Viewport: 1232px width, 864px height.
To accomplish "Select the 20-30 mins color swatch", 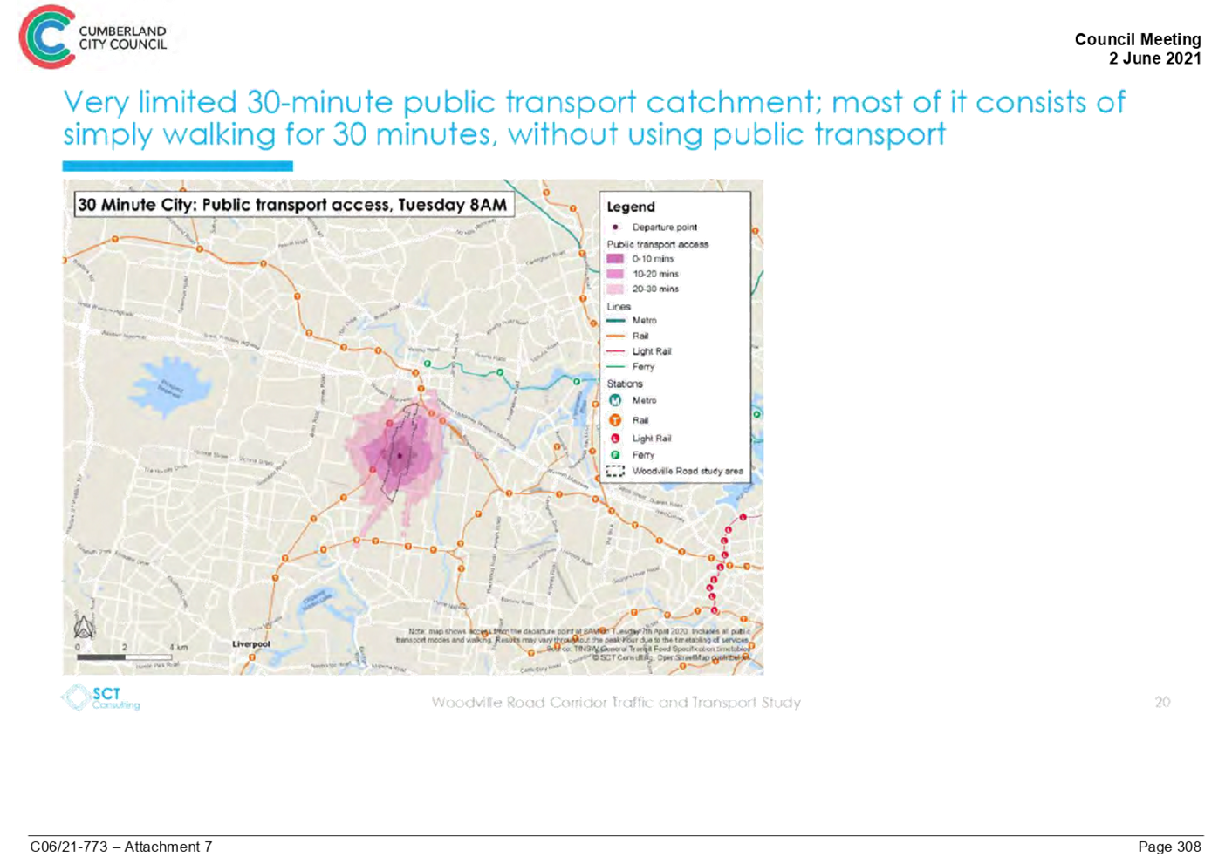I will 615,289.
